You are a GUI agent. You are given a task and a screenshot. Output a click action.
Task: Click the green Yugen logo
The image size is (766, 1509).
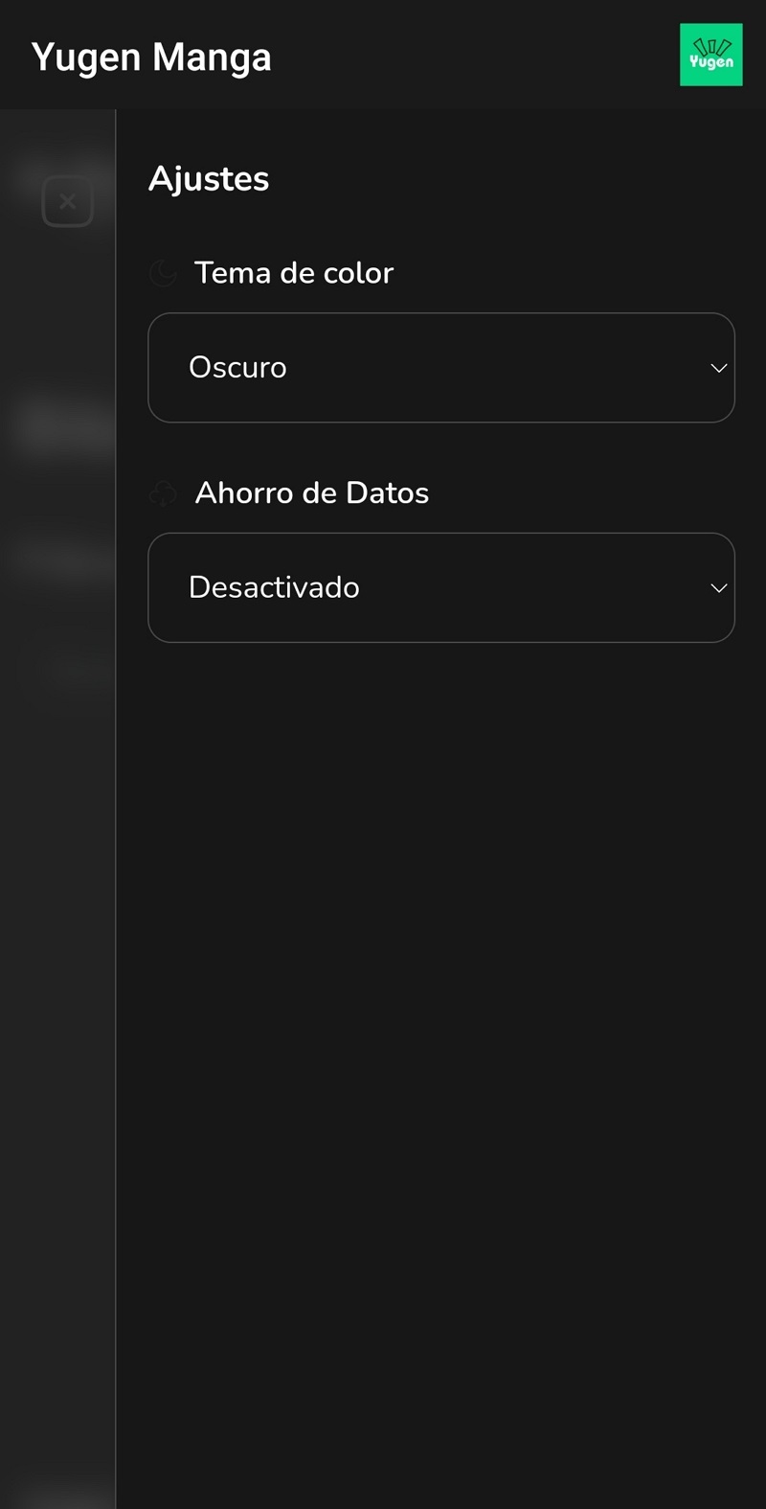pos(710,55)
